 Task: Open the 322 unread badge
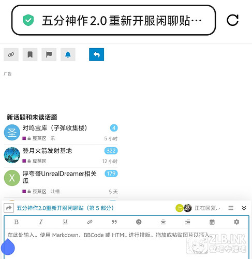point(111,151)
